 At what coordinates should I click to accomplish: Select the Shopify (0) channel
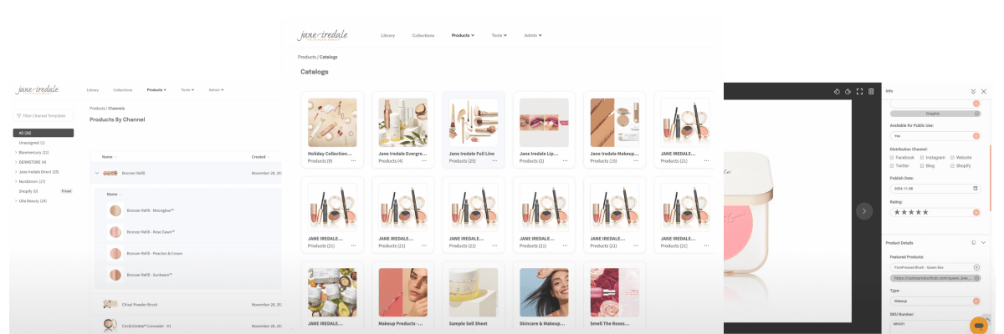point(28,191)
